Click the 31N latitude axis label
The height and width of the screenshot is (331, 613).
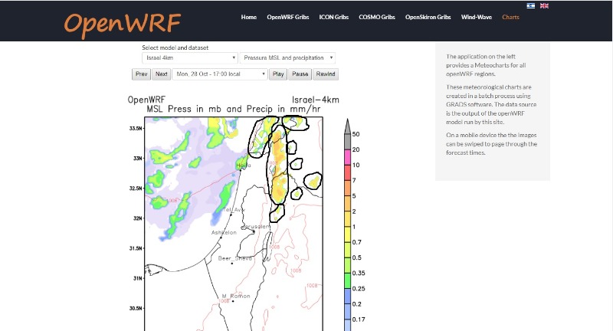point(137,279)
